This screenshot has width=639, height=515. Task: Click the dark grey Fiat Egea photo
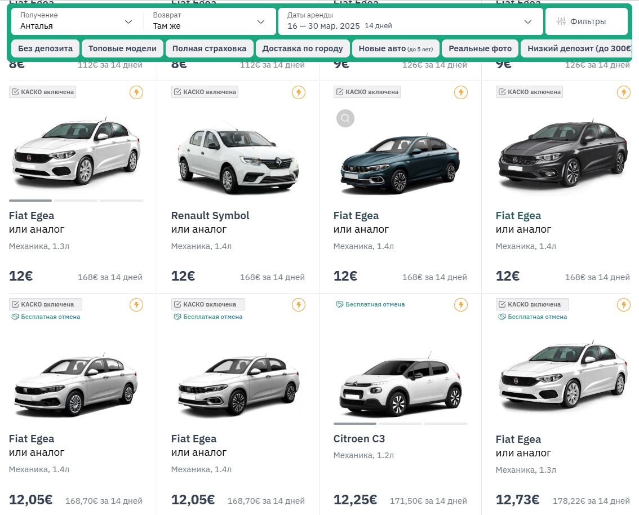562,152
